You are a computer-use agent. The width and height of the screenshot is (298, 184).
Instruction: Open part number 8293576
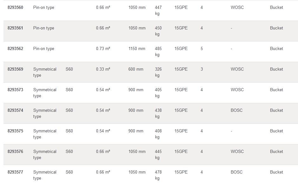(15, 151)
